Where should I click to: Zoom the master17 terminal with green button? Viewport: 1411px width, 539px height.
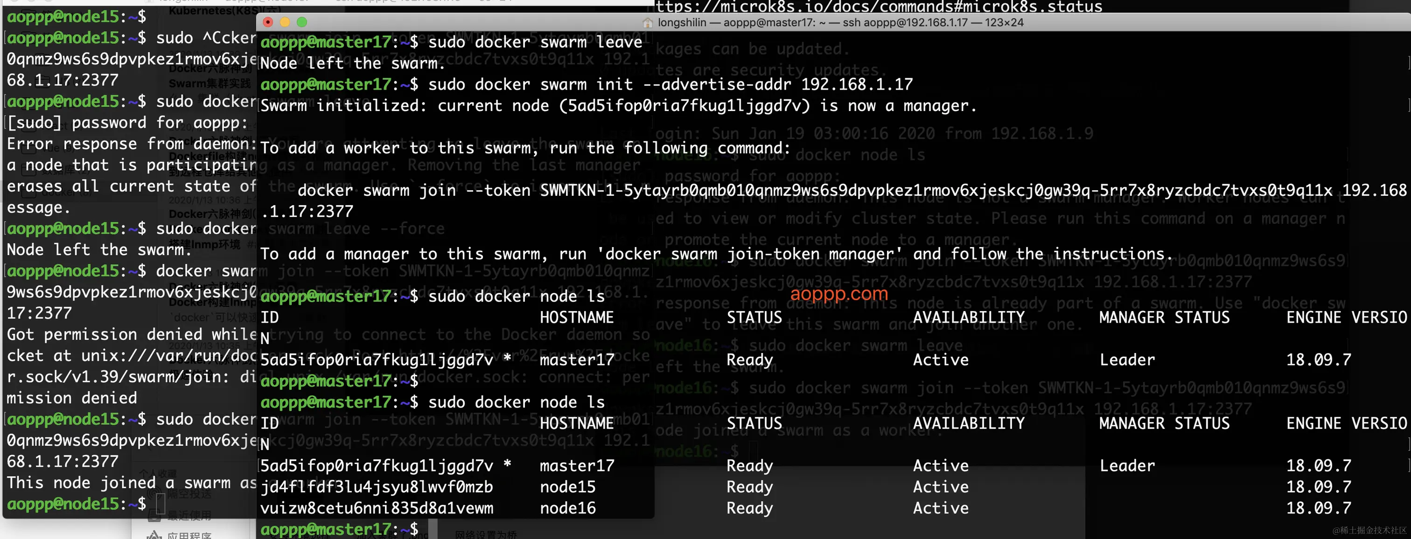coord(302,22)
